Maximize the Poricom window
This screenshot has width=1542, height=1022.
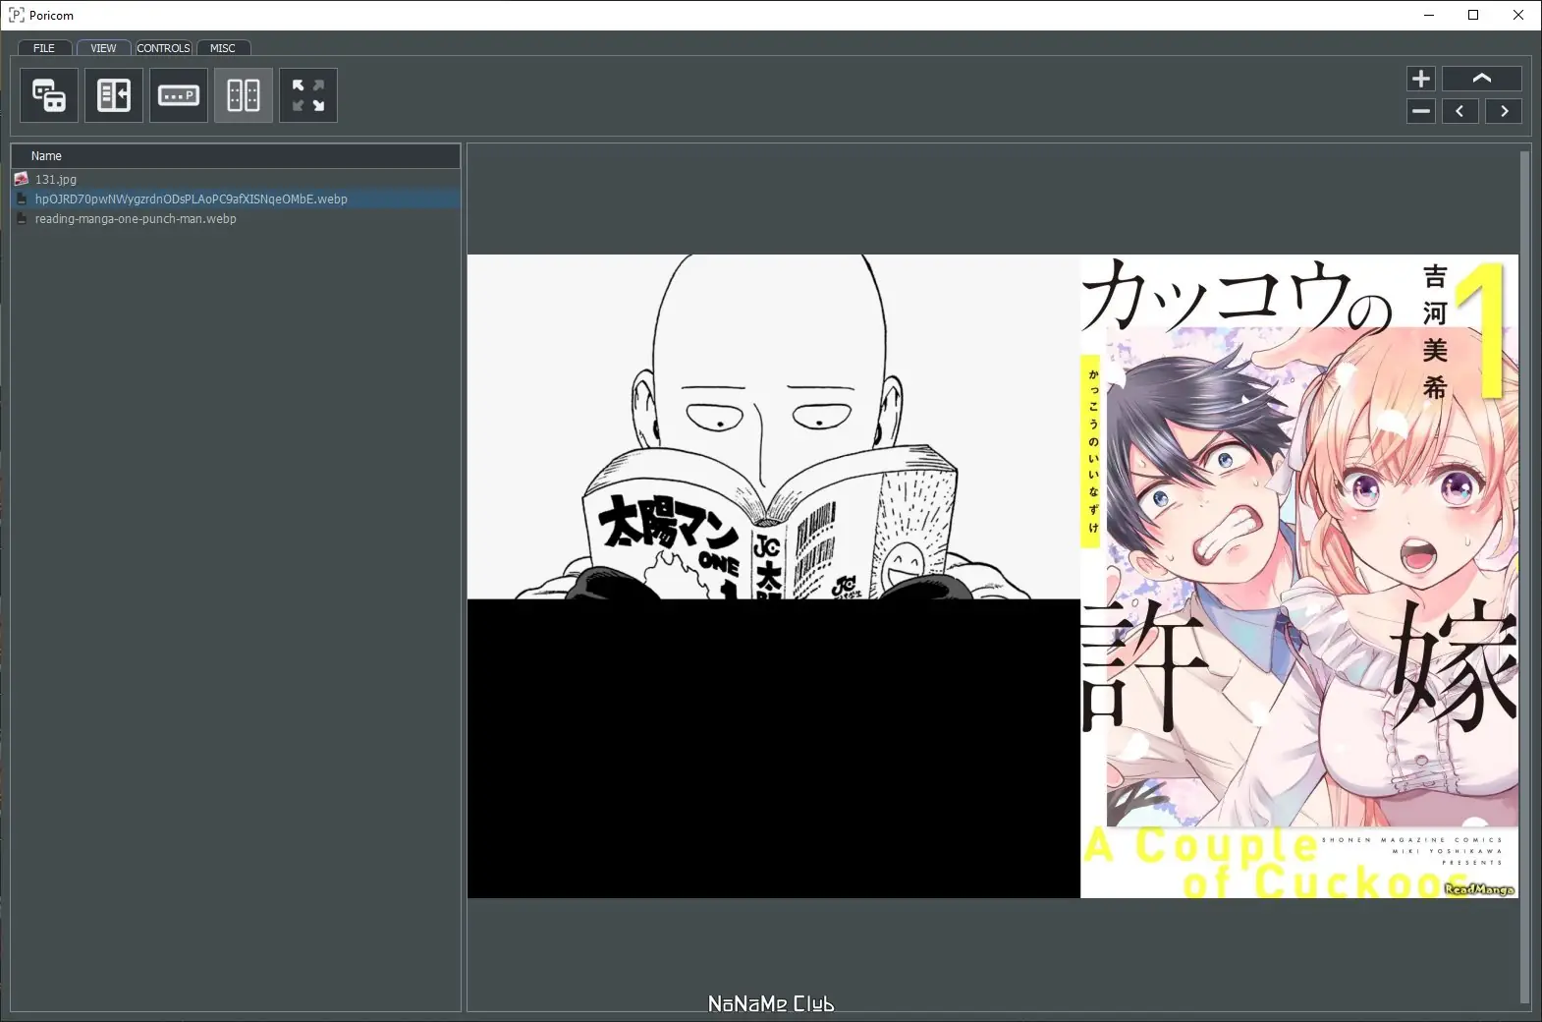pos(1473,15)
